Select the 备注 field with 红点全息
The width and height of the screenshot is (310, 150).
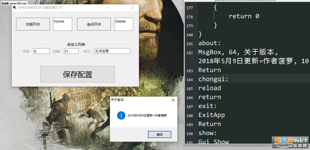click(x=112, y=51)
